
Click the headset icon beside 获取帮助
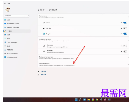(38, 72)
